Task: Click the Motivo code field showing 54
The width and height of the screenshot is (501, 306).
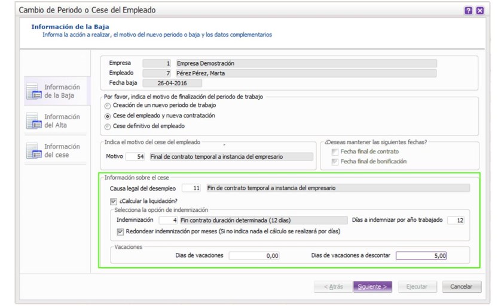Action: 136,156
